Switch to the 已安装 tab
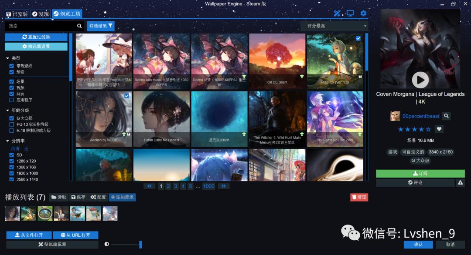Screen dimensions: 471x255 point(17,14)
